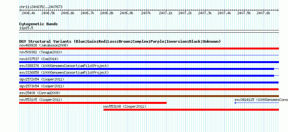Click the 2407.6k ruler tick label
The image size is (288, 132).
pos(263,13)
